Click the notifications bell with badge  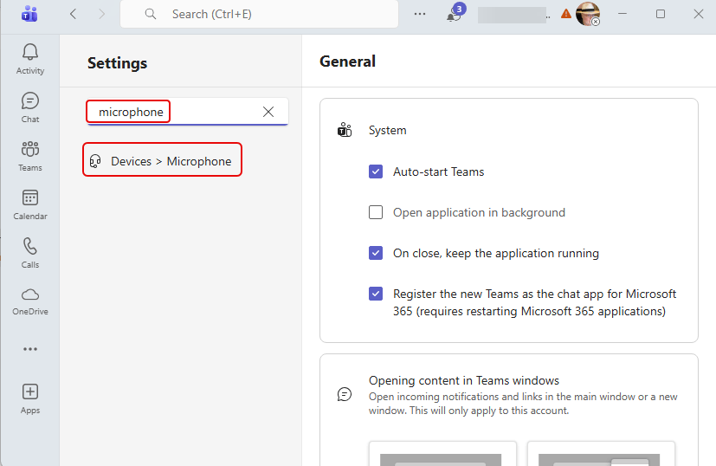point(454,15)
